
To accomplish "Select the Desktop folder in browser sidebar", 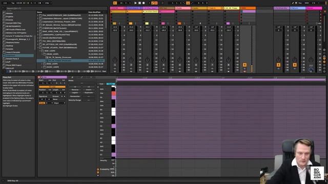I will [x=9, y=45].
